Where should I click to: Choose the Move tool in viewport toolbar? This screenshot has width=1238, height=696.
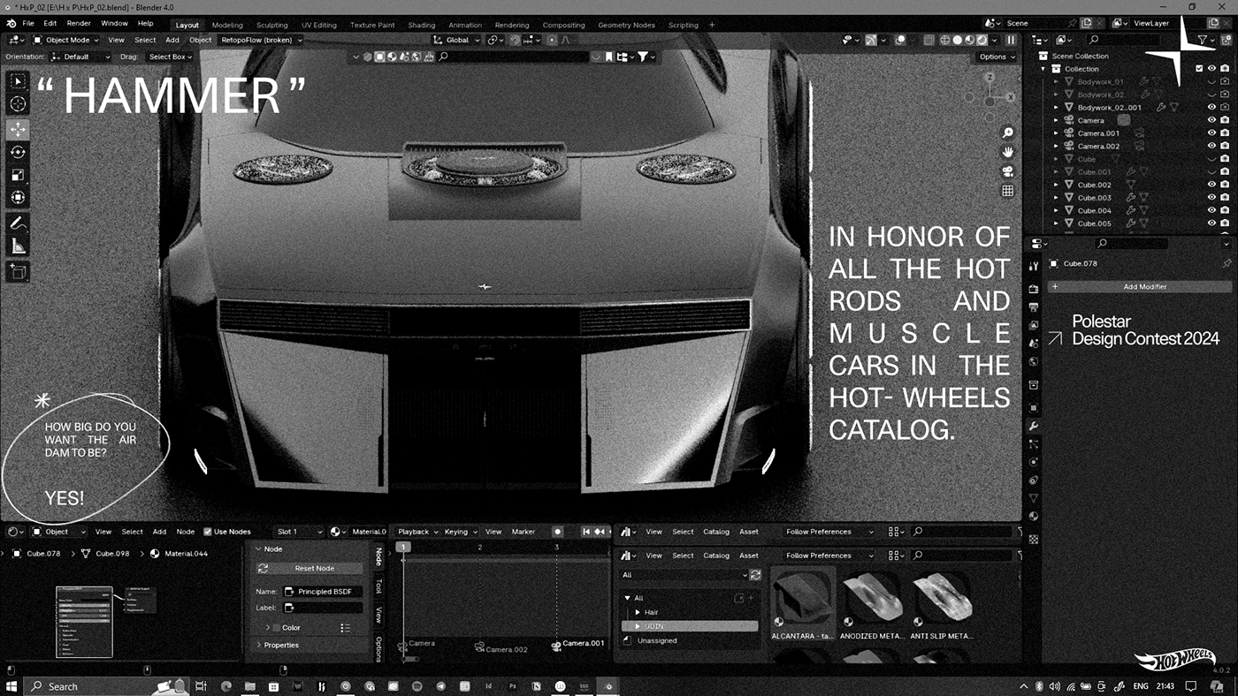click(18, 129)
